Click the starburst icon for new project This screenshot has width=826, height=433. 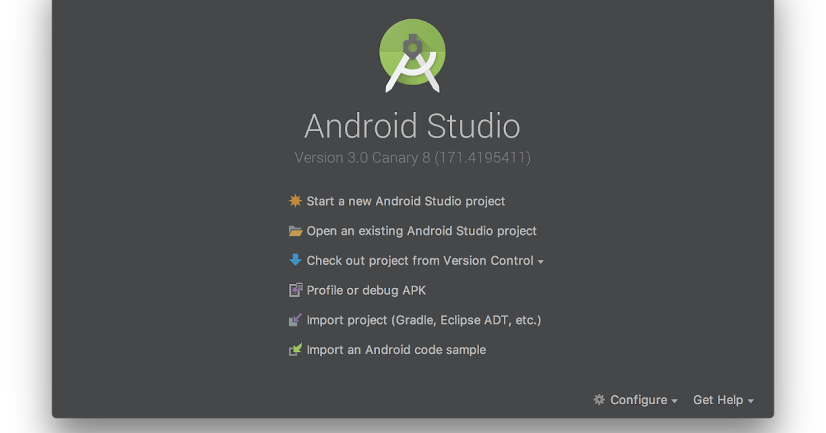[294, 201]
